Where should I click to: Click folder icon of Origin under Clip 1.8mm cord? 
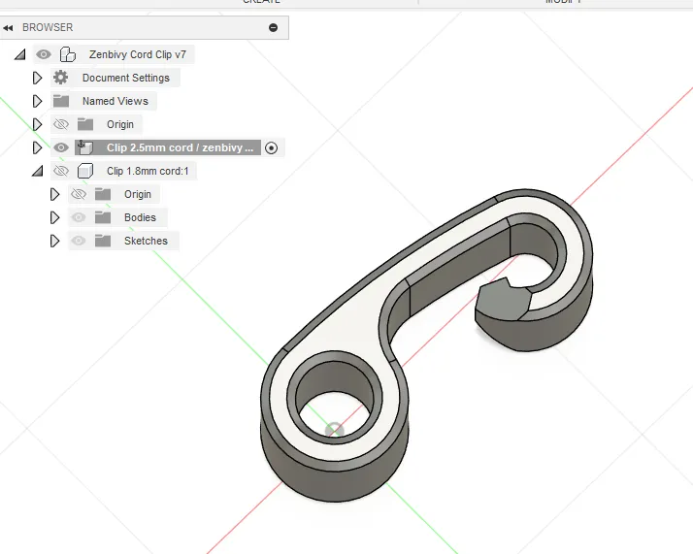[103, 194]
